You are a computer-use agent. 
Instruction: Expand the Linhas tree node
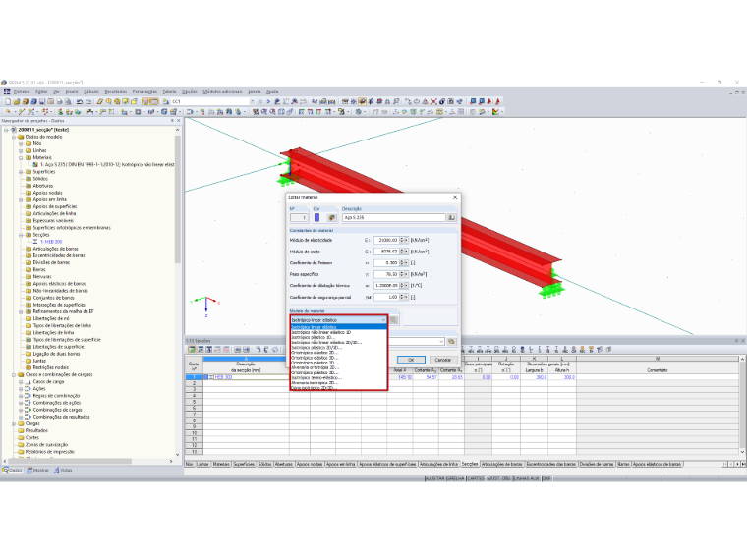tap(21, 150)
